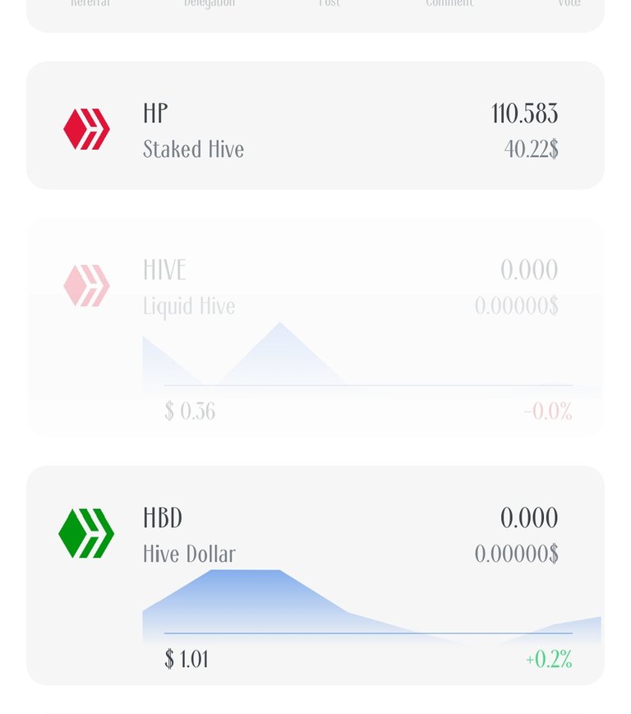Select the Delegation tab at top
This screenshot has width=631, height=714.
(x=210, y=3)
